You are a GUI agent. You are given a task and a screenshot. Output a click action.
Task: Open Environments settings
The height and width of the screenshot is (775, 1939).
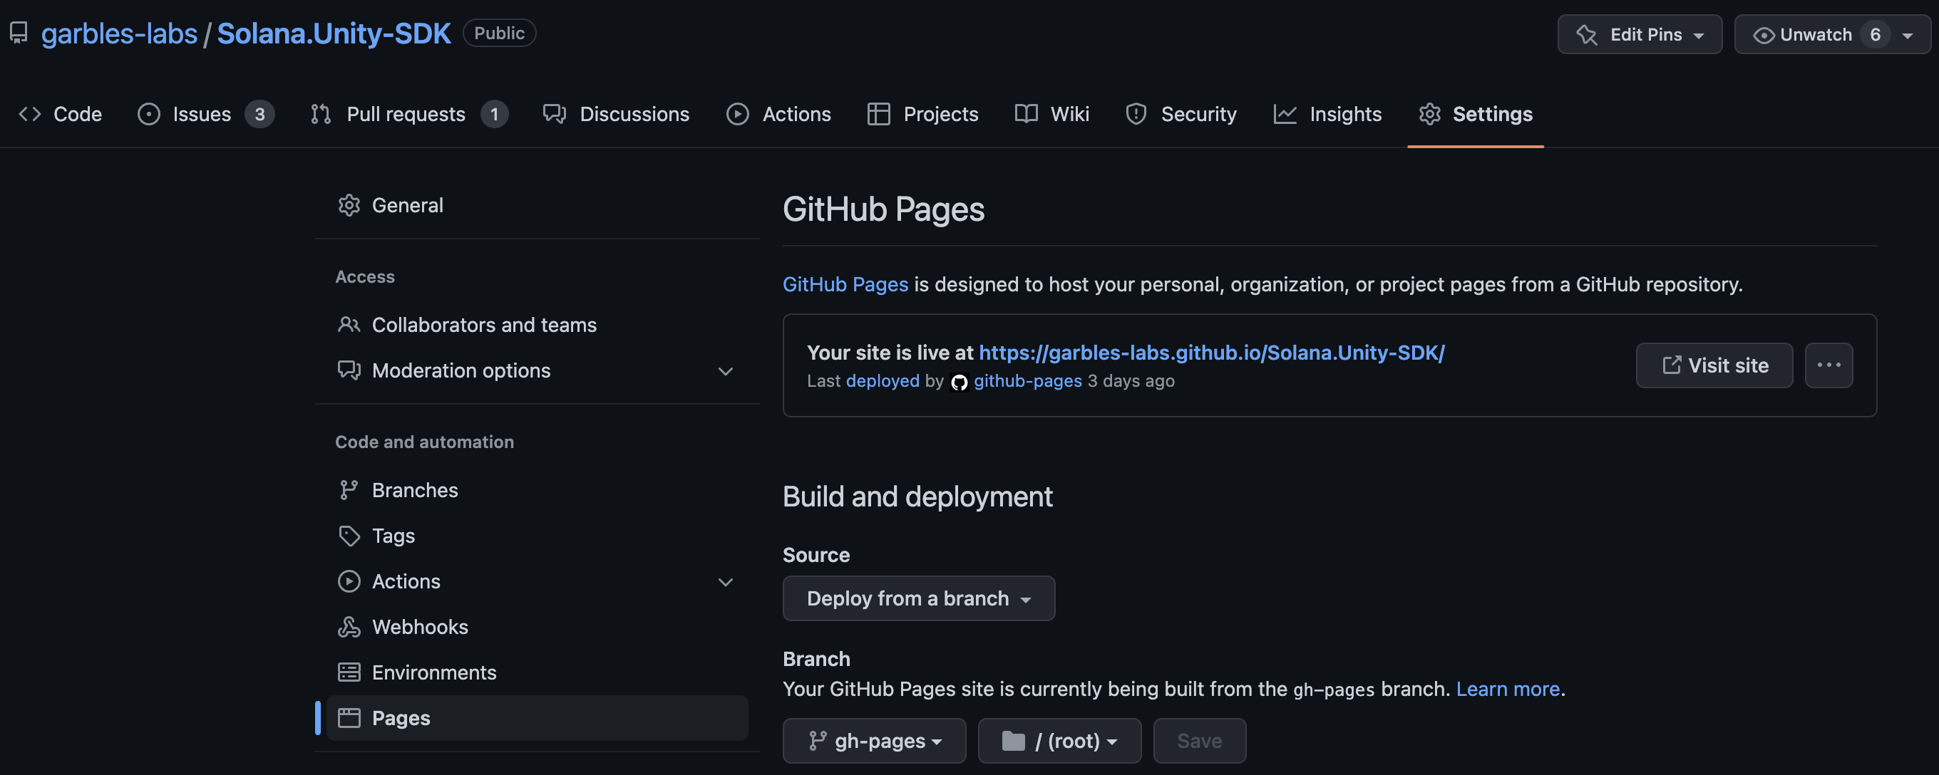click(537, 672)
